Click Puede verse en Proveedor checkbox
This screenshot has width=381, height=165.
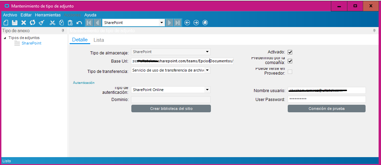click(290, 72)
